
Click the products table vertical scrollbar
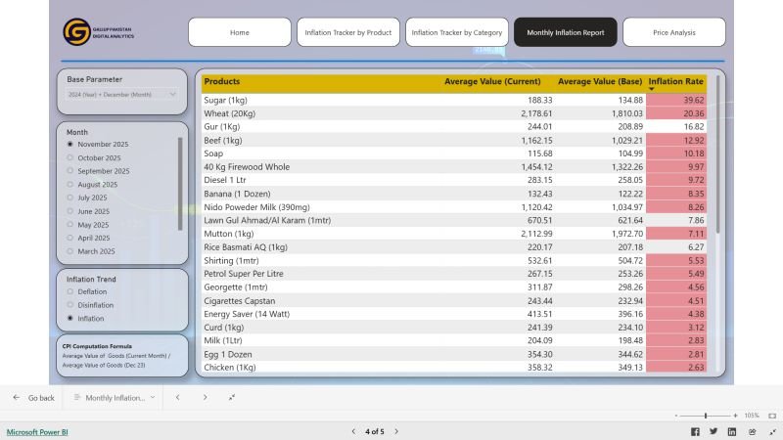pyautogui.click(x=717, y=156)
